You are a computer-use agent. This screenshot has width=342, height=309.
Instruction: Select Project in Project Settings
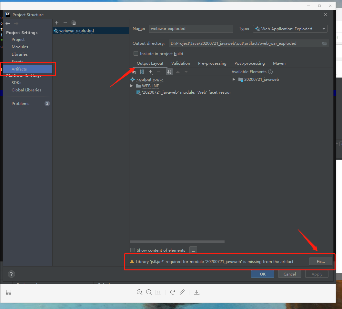point(18,40)
